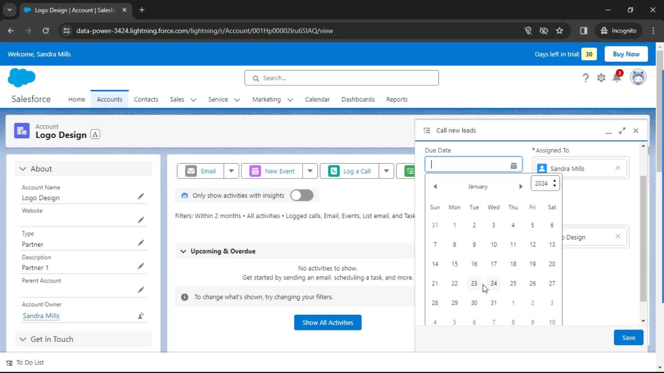Change the year 2024 in date picker
Image resolution: width=664 pixels, height=373 pixels.
pos(545,183)
